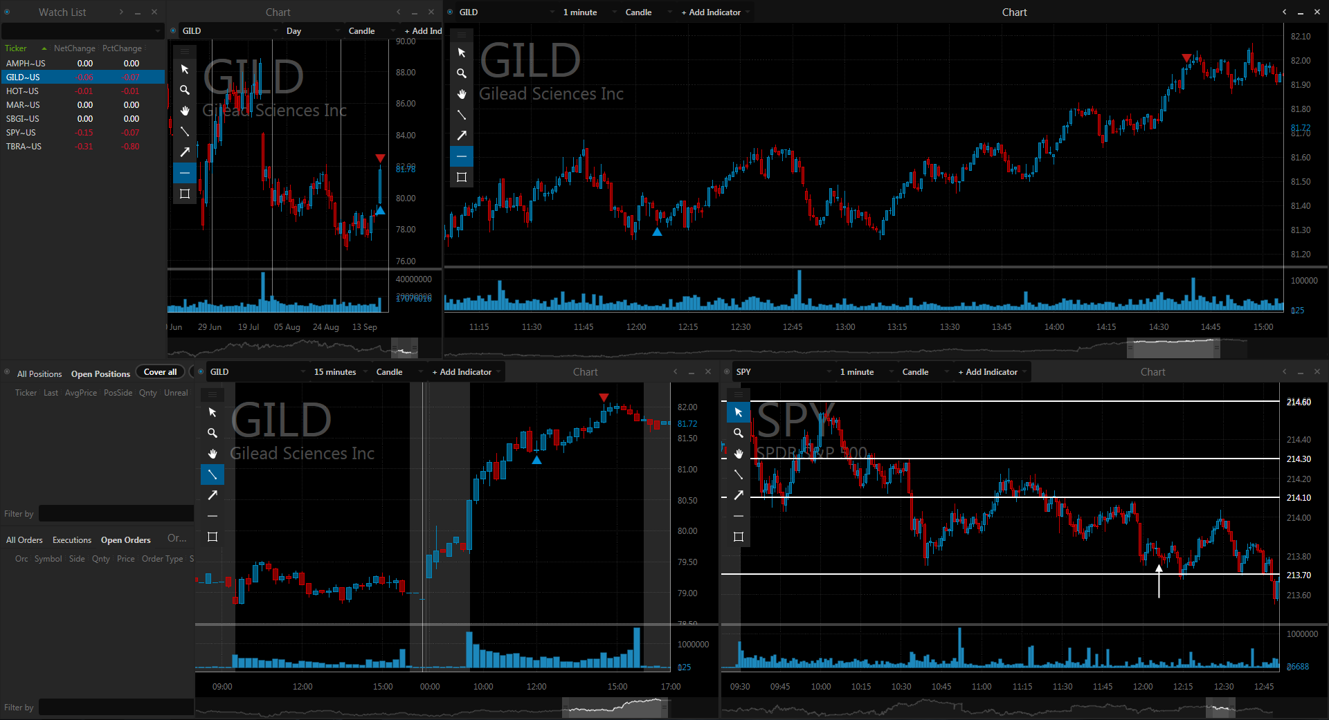Toggle the link circle beside SPY in the bottom chart
Screen dimensions: 1329x720
[727, 371]
